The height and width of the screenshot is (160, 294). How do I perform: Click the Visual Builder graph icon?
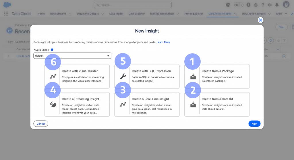click(x=53, y=76)
